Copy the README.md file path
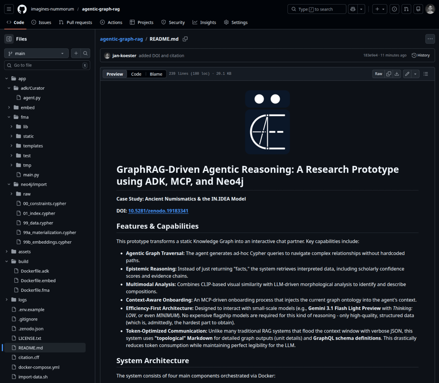Viewport: 439px width, 383px height. point(185,39)
